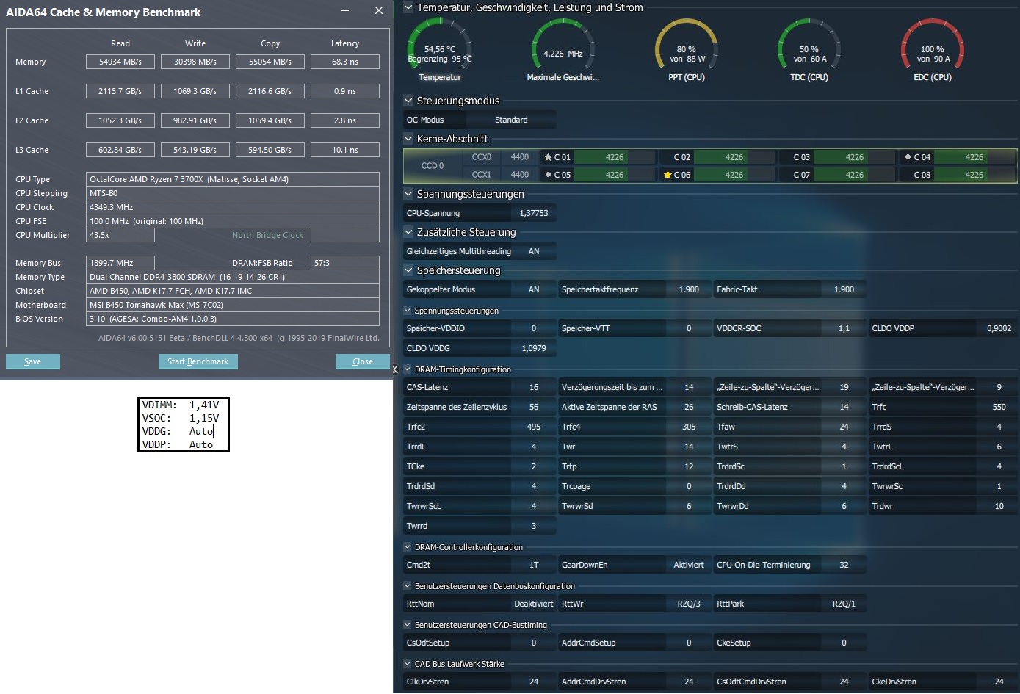This screenshot has width=1020, height=694.
Task: Click CLDO VDDG value 1,0979
Action: pos(534,348)
